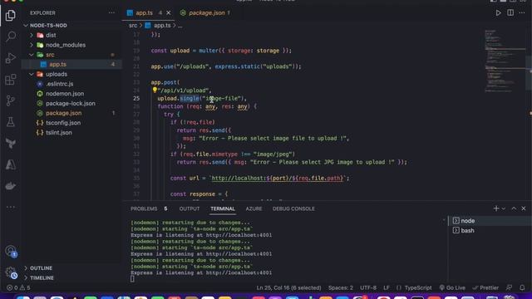The height and width of the screenshot is (299, 532).
Task: Open the Testing flask view
Action: (x=11, y=122)
